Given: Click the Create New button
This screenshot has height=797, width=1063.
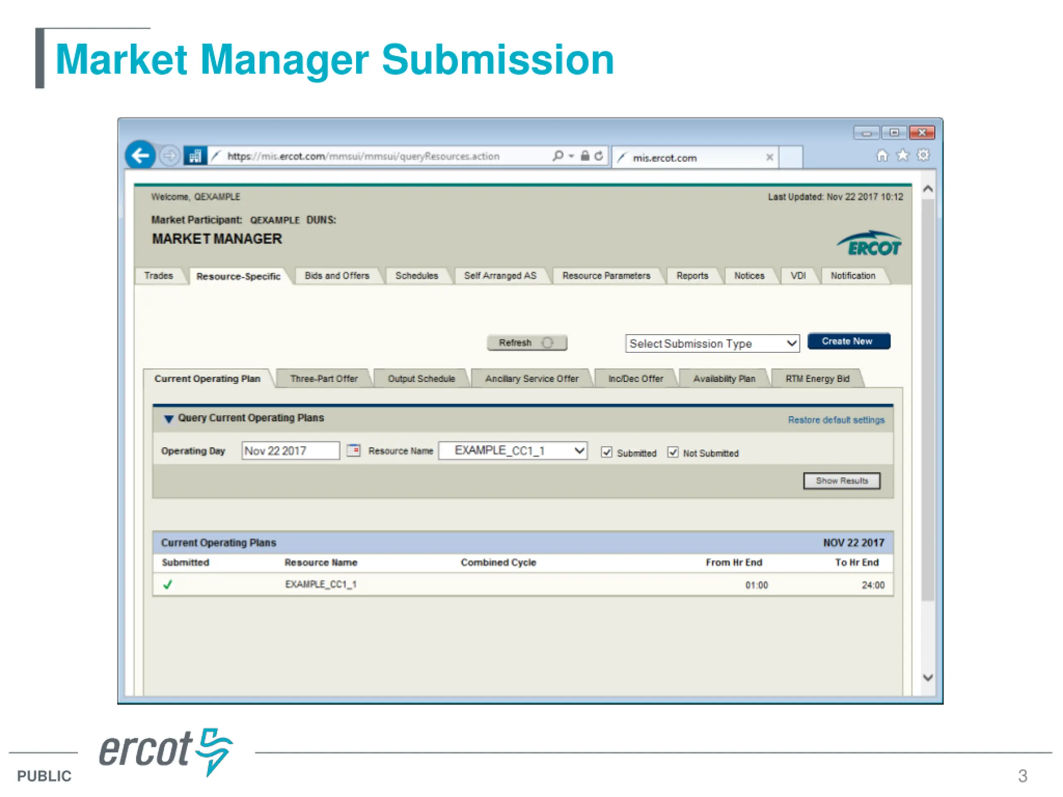Looking at the screenshot, I should click(849, 341).
